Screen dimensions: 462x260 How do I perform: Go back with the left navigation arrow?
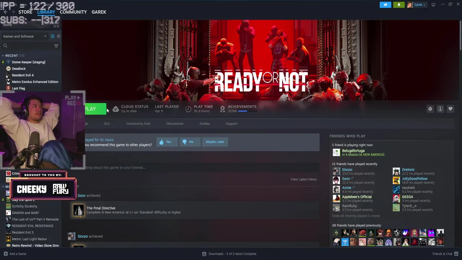click(x=5, y=12)
